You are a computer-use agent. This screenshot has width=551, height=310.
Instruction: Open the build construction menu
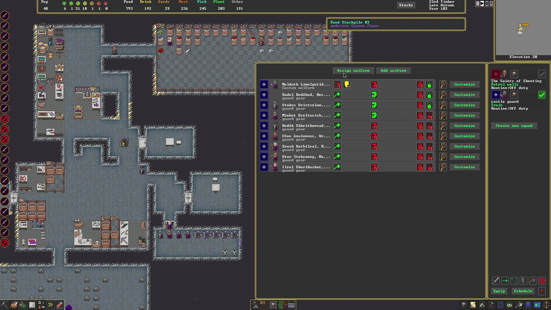(255, 305)
